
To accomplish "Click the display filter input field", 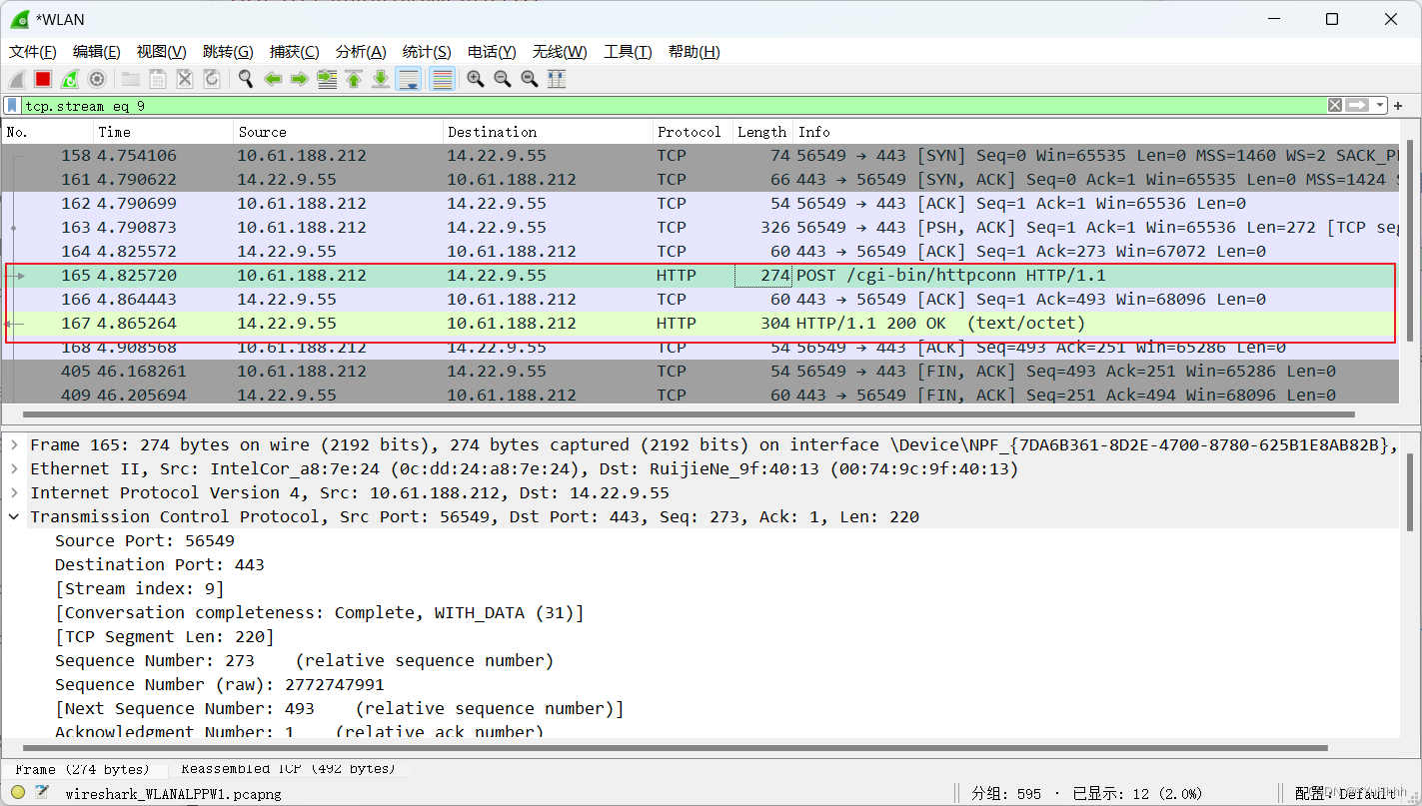I will (675, 105).
